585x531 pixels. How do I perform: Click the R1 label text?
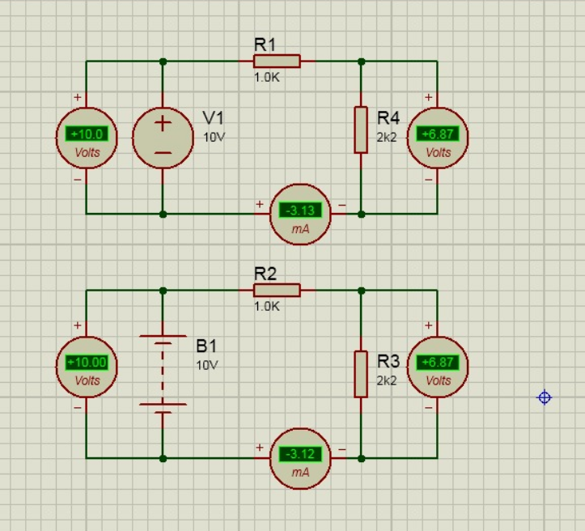pyautogui.click(x=265, y=45)
